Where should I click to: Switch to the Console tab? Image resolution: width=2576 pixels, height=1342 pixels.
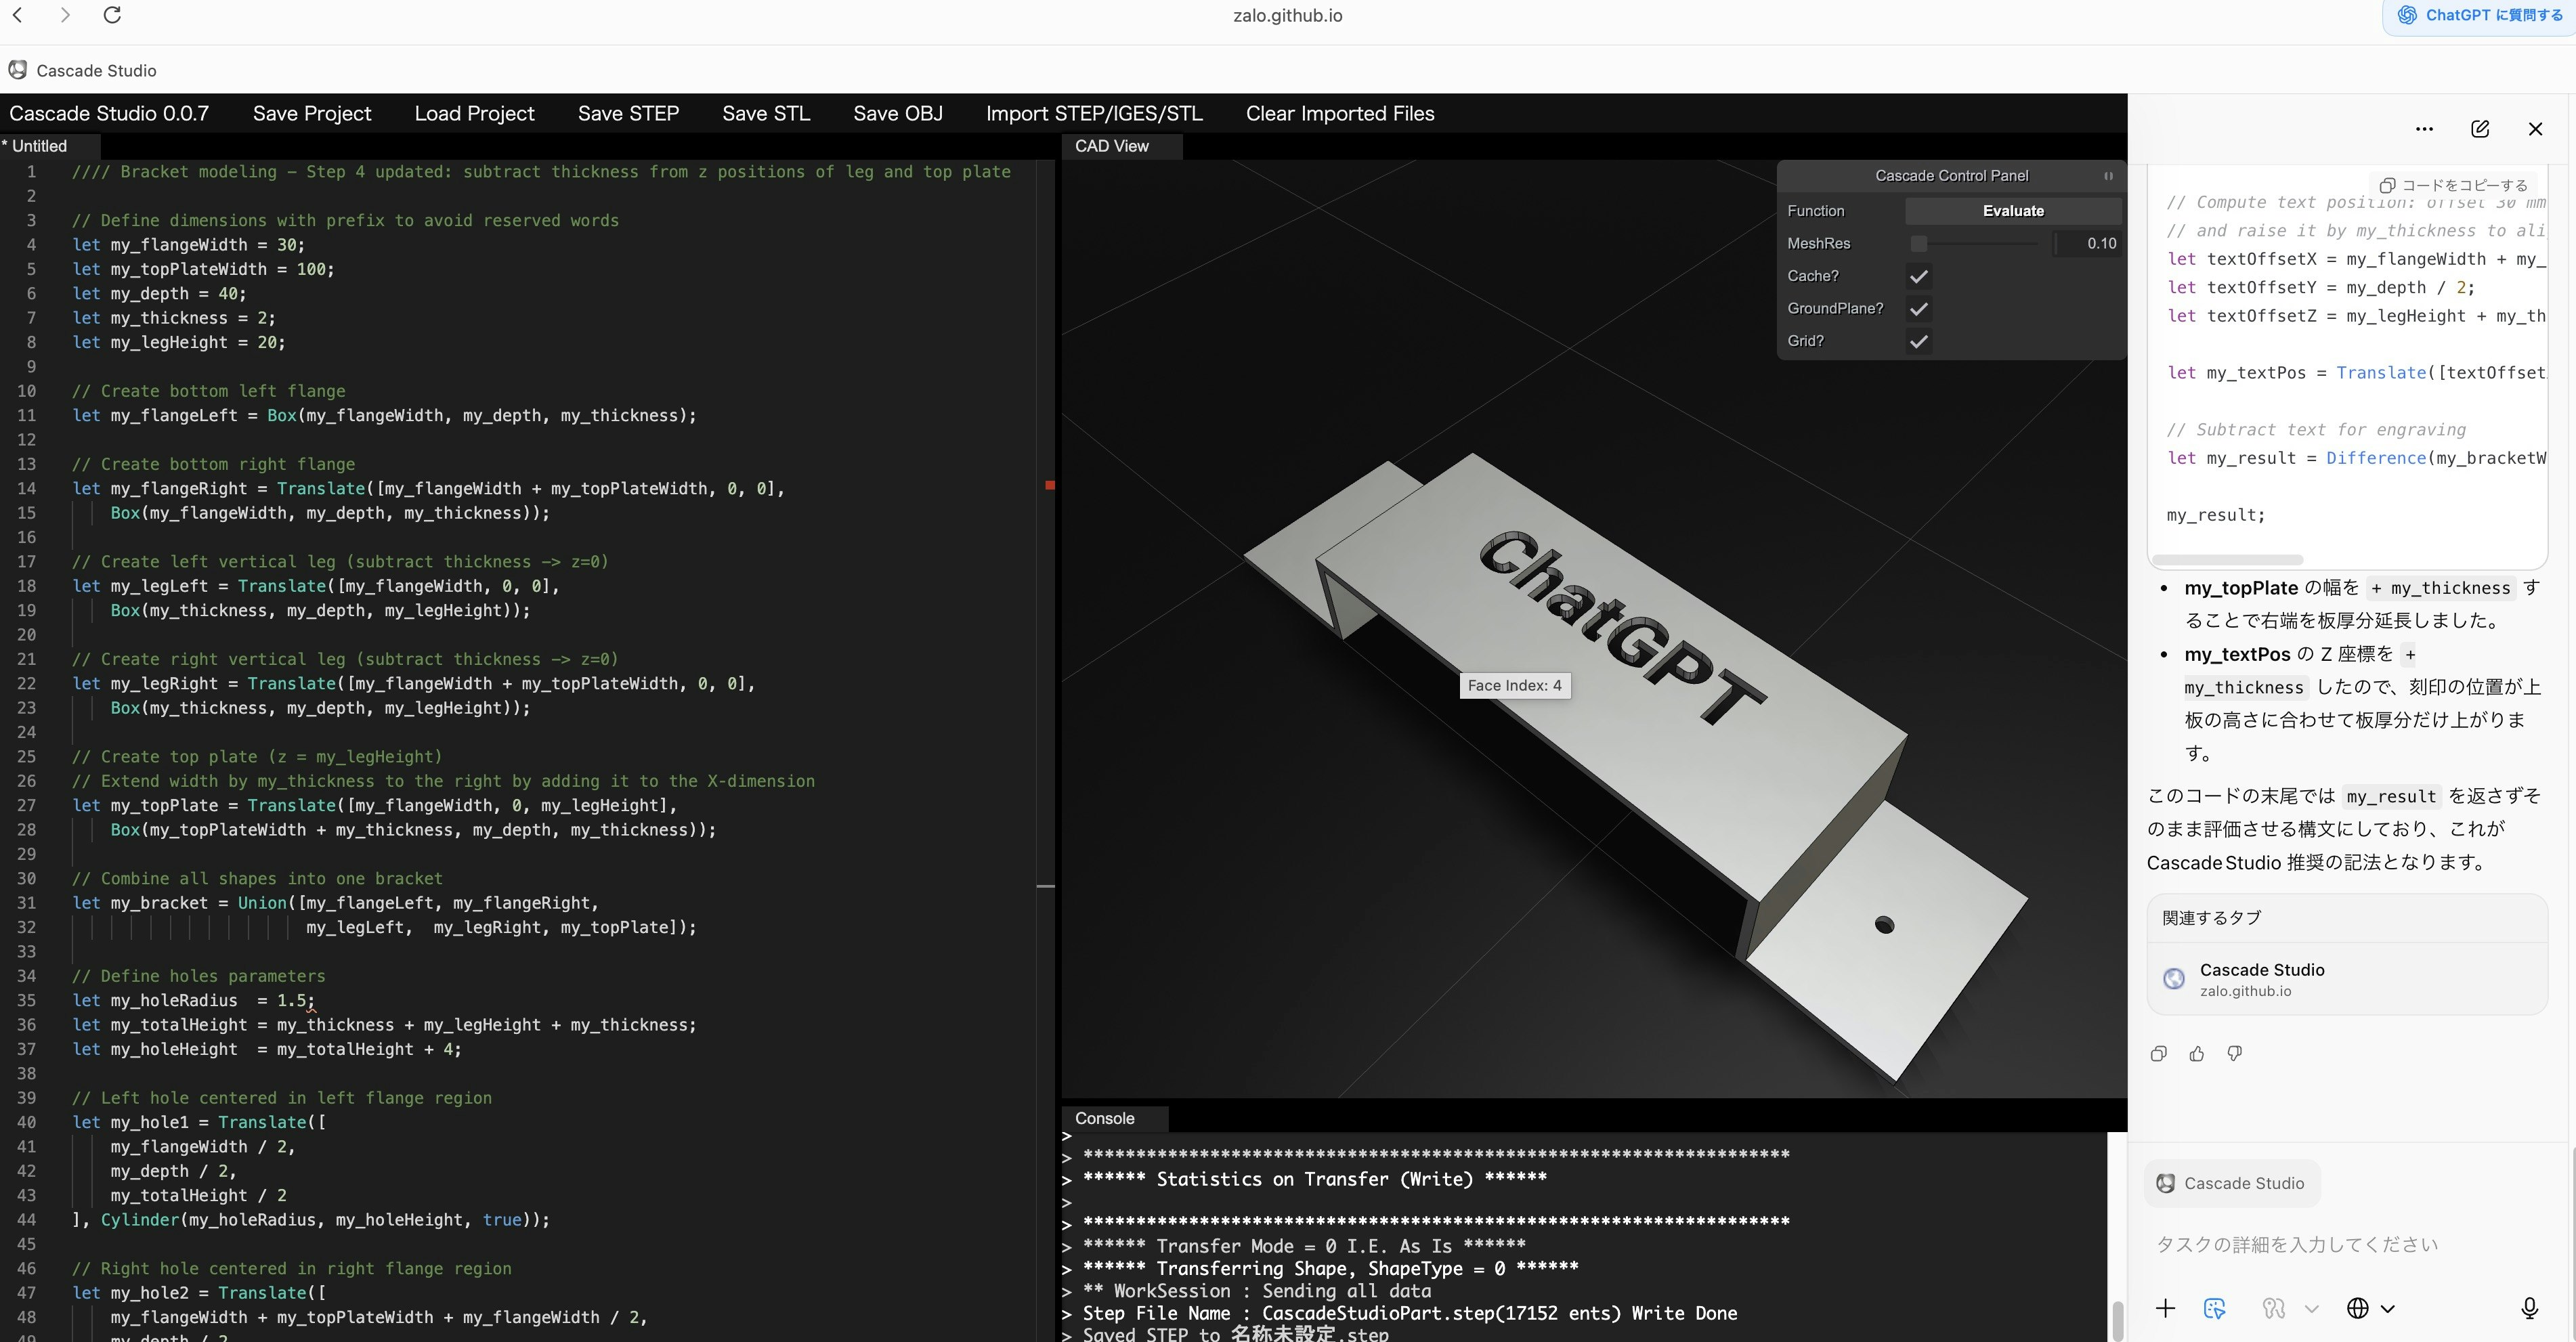point(1104,1118)
